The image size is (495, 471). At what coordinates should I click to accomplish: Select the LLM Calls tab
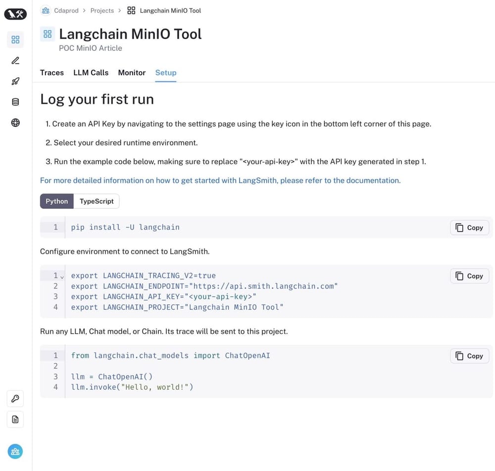[x=91, y=73]
